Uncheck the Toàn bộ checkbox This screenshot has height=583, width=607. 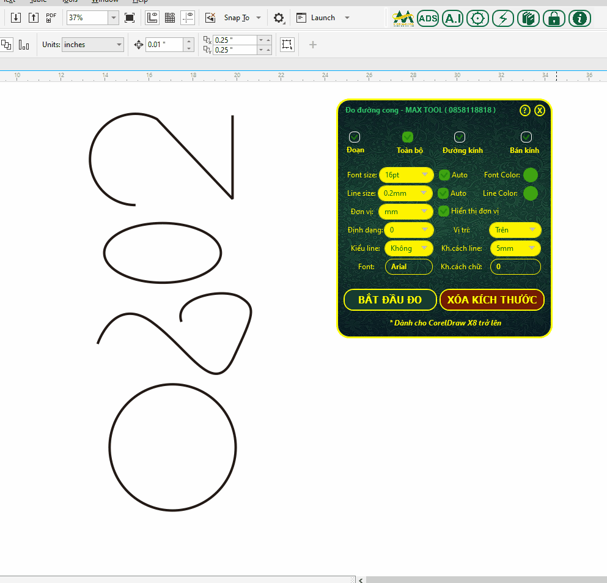click(x=408, y=137)
